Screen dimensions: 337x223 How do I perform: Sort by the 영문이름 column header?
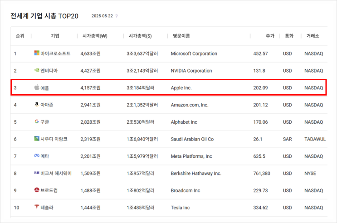click(x=181, y=36)
